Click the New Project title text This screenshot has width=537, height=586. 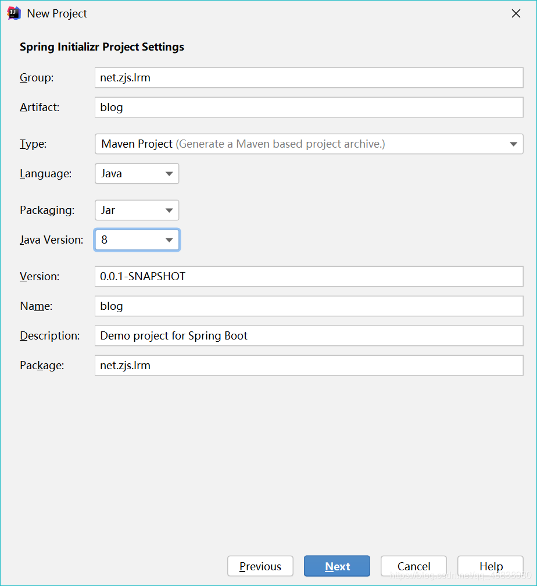pyautogui.click(x=57, y=14)
